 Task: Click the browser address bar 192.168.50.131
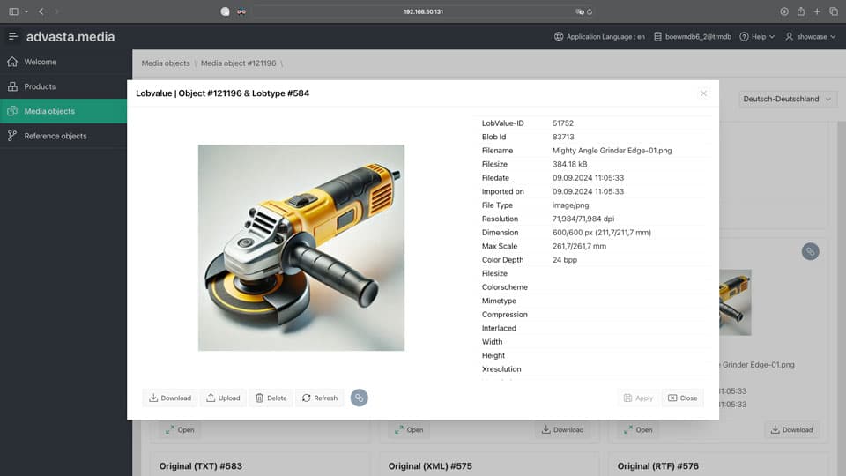point(424,11)
